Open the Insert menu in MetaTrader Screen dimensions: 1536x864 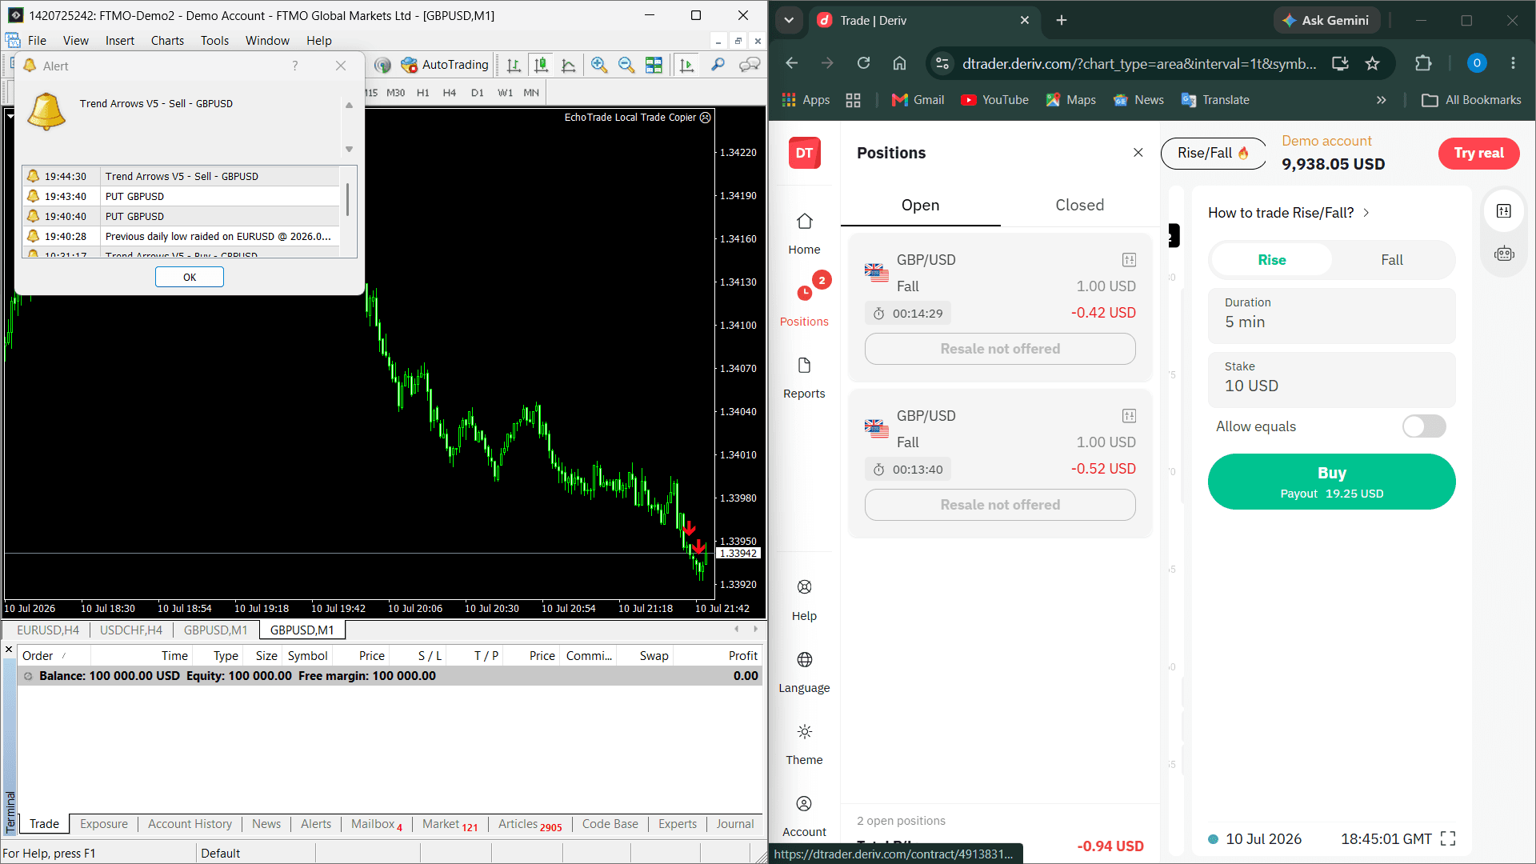(120, 41)
